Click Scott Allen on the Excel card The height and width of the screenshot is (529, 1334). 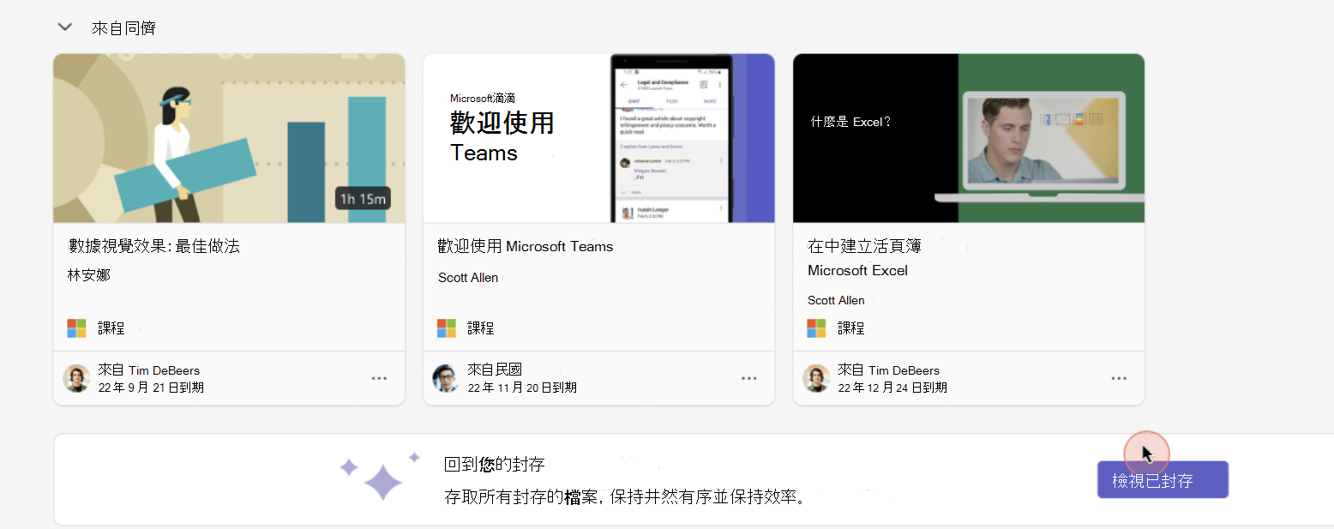(x=836, y=300)
